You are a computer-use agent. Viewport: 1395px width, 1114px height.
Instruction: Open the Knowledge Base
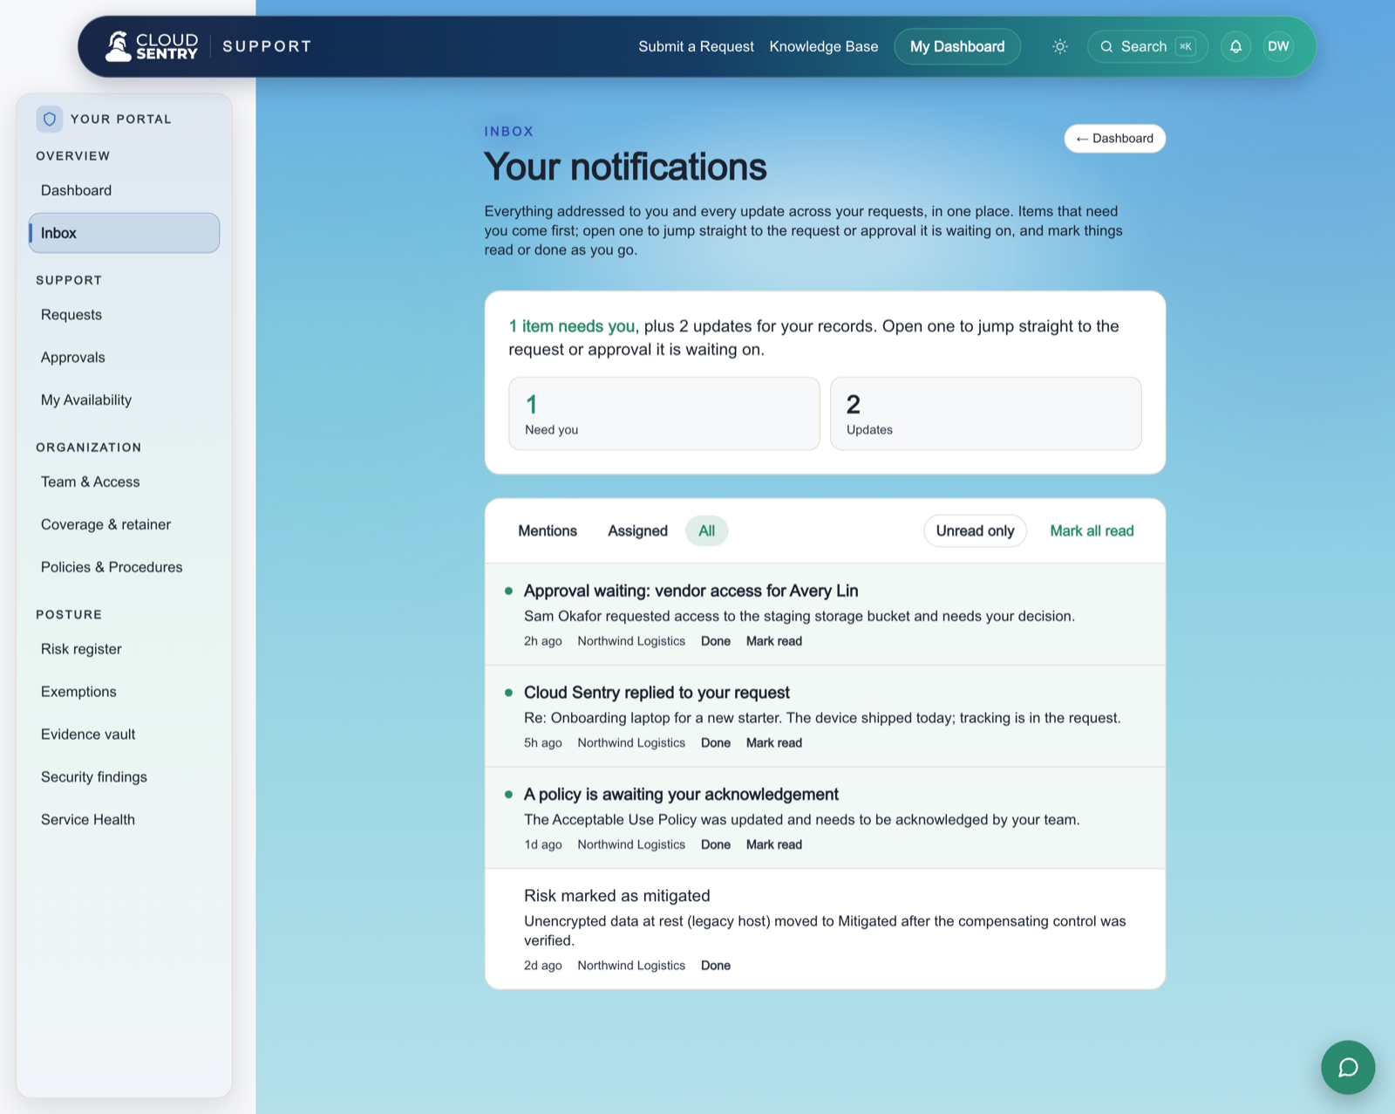pyautogui.click(x=824, y=46)
